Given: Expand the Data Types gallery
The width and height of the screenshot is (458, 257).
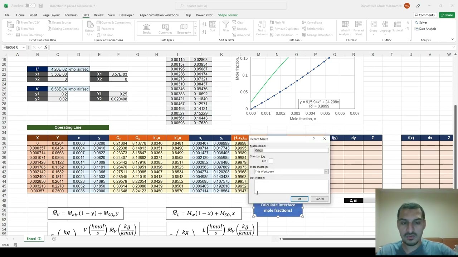Looking at the screenshot, I should (x=195, y=34).
